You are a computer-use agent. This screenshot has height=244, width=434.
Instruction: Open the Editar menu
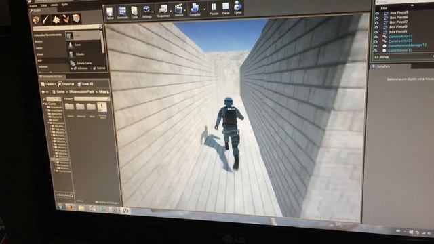pyautogui.click(x=43, y=5)
